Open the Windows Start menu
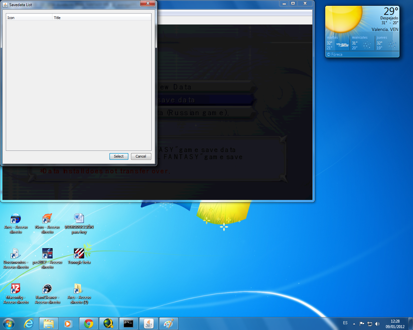 (8, 324)
